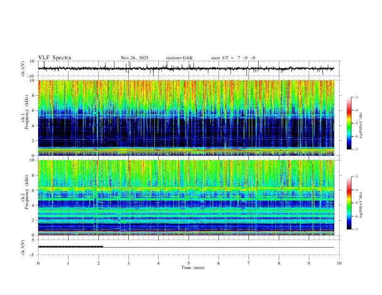Click the ch.1 spectrogram plot

click(x=186, y=118)
